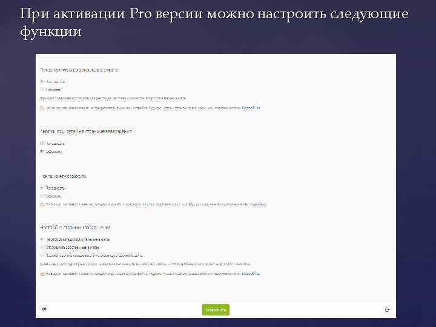436x327 pixels.
Task: Click the round icon left of Сохранить
Action: pos(44,309)
